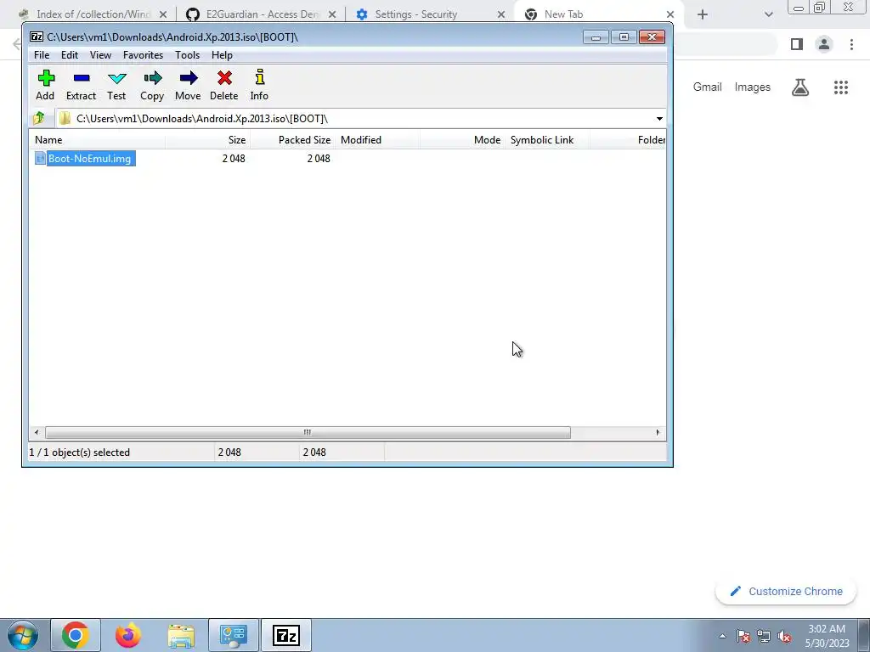The image size is (870, 652).
Task: Click the horizontal scrollbar thumb
Action: (x=308, y=432)
